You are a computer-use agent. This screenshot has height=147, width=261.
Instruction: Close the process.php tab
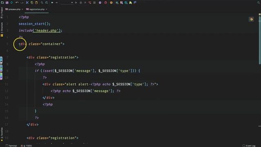(22, 9)
